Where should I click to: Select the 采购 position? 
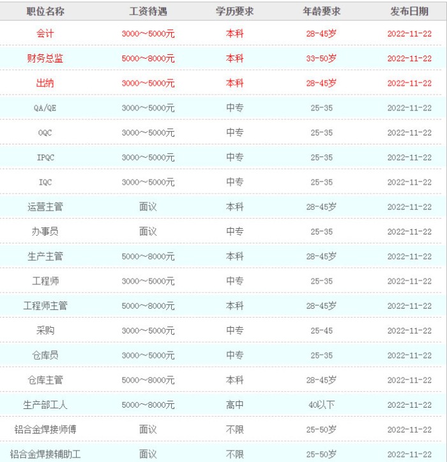point(45,330)
